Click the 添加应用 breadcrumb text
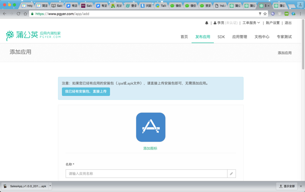The image size is (305, 192). pos(284,53)
